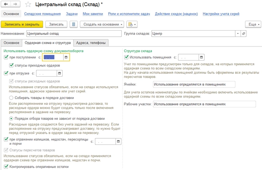The image size is (262, 170).
Task: Select 'Порядок отбора товаров не зависит' option
Action: tap(11, 118)
